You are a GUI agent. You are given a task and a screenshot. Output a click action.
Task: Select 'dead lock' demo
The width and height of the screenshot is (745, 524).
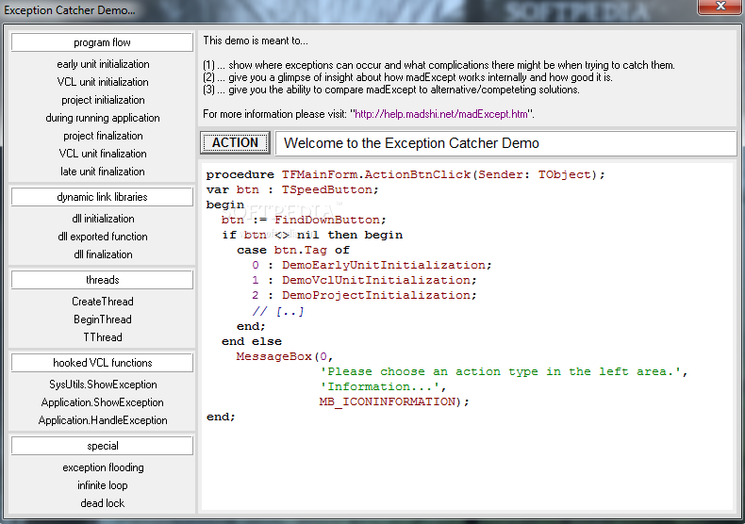103,503
